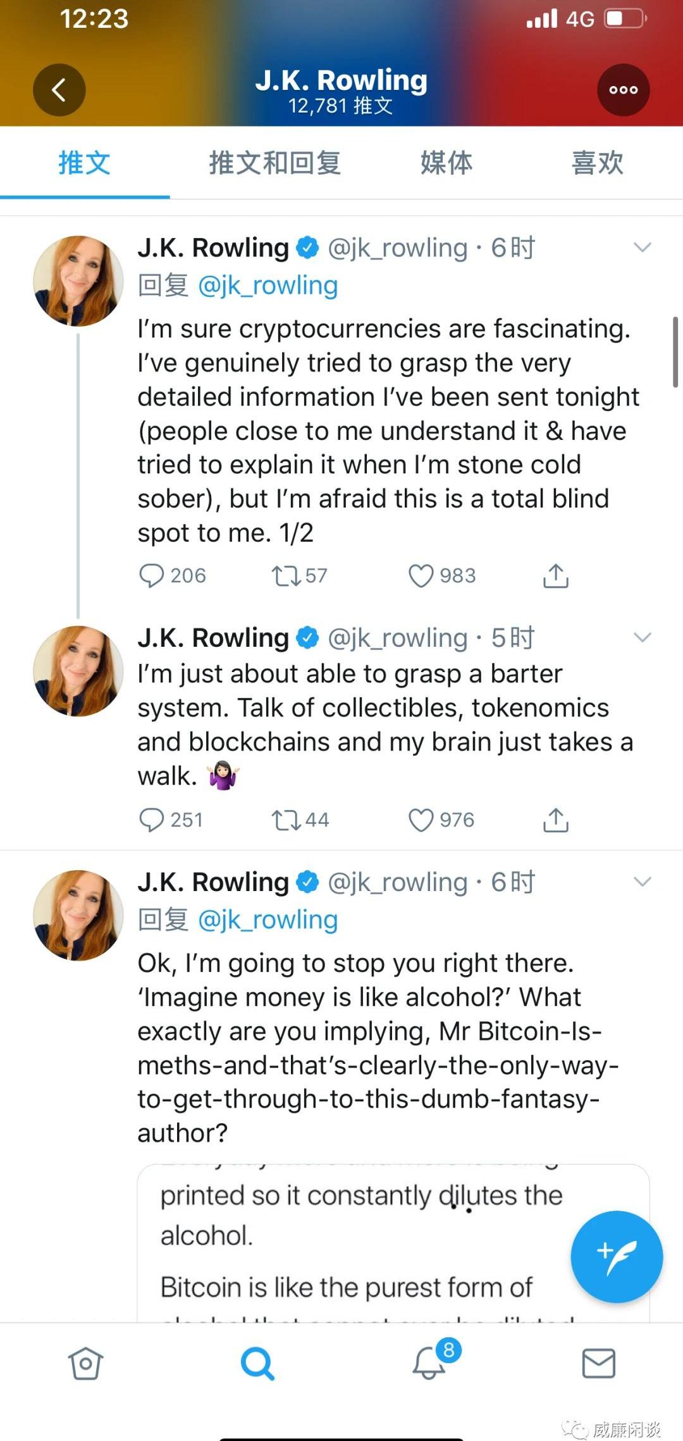Open the three-dot more options menu
Image resolution: width=683 pixels, height=1441 pixels.
point(623,90)
